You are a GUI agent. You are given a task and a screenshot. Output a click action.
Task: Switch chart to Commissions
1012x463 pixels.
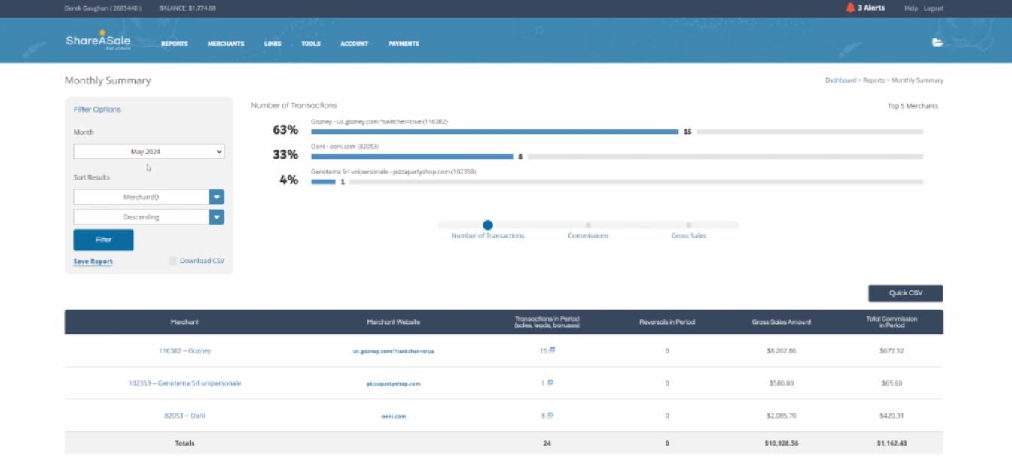coord(588,225)
